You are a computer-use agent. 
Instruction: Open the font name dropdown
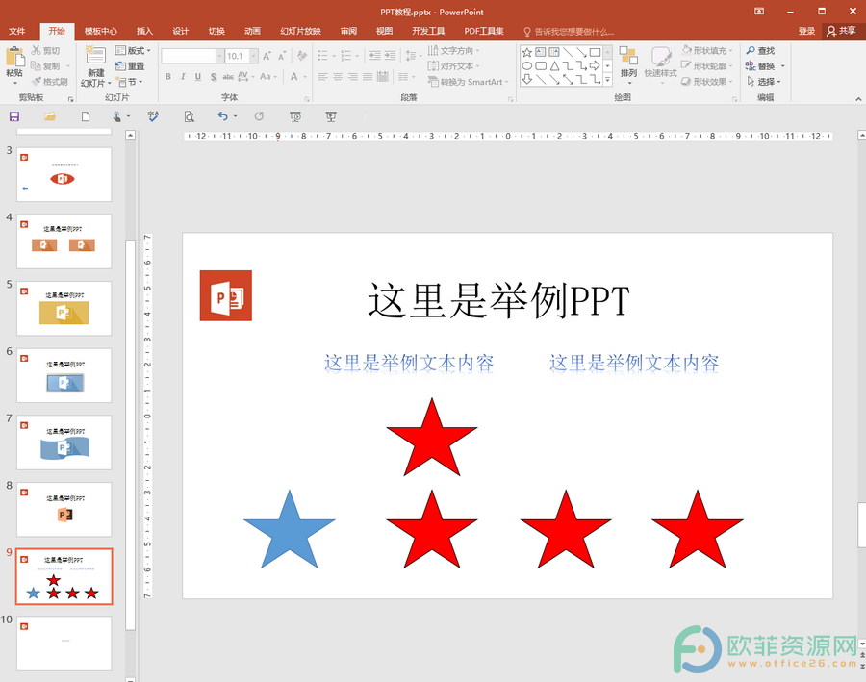[x=219, y=56]
